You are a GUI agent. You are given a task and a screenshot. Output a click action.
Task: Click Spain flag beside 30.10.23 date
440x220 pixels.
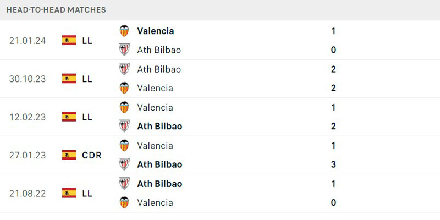[x=69, y=79]
